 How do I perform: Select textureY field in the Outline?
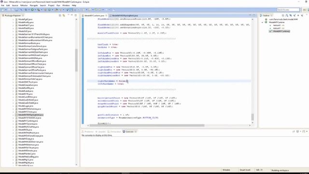pos(277,28)
